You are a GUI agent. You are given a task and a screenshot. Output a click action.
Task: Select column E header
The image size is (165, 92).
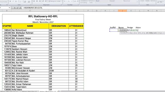pyautogui.click(x=76, y=11)
